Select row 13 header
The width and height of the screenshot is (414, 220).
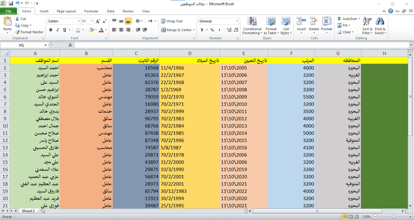click(5, 147)
